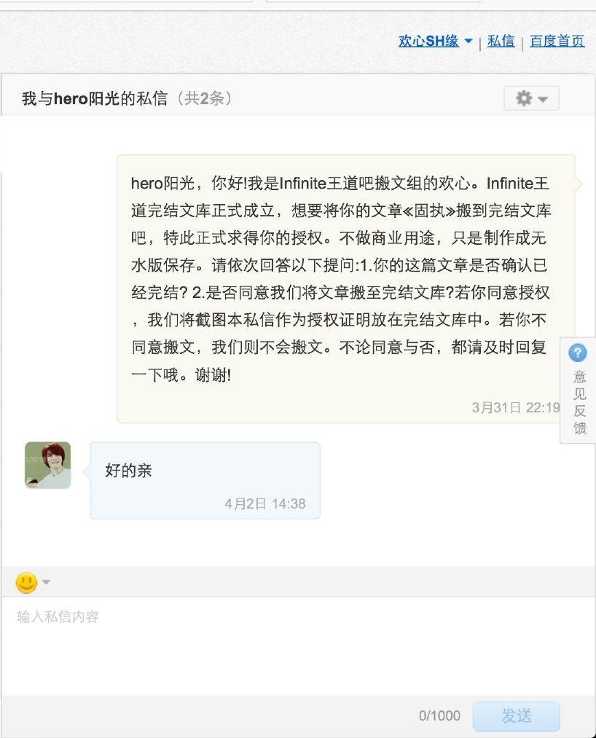
Task: Click hero阳光's avatar thumbnail
Action: point(47,465)
